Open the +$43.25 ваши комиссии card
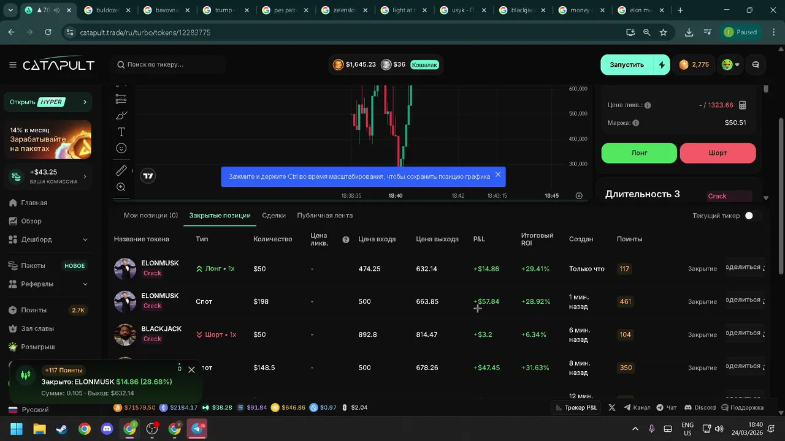Image resolution: width=785 pixels, height=441 pixels. [x=47, y=176]
